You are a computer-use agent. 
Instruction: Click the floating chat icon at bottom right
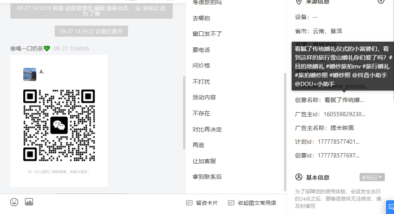[391, 207]
